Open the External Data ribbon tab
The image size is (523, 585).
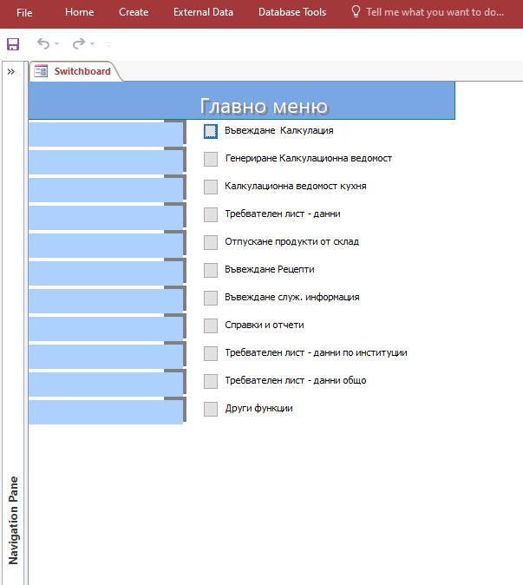pyautogui.click(x=203, y=12)
